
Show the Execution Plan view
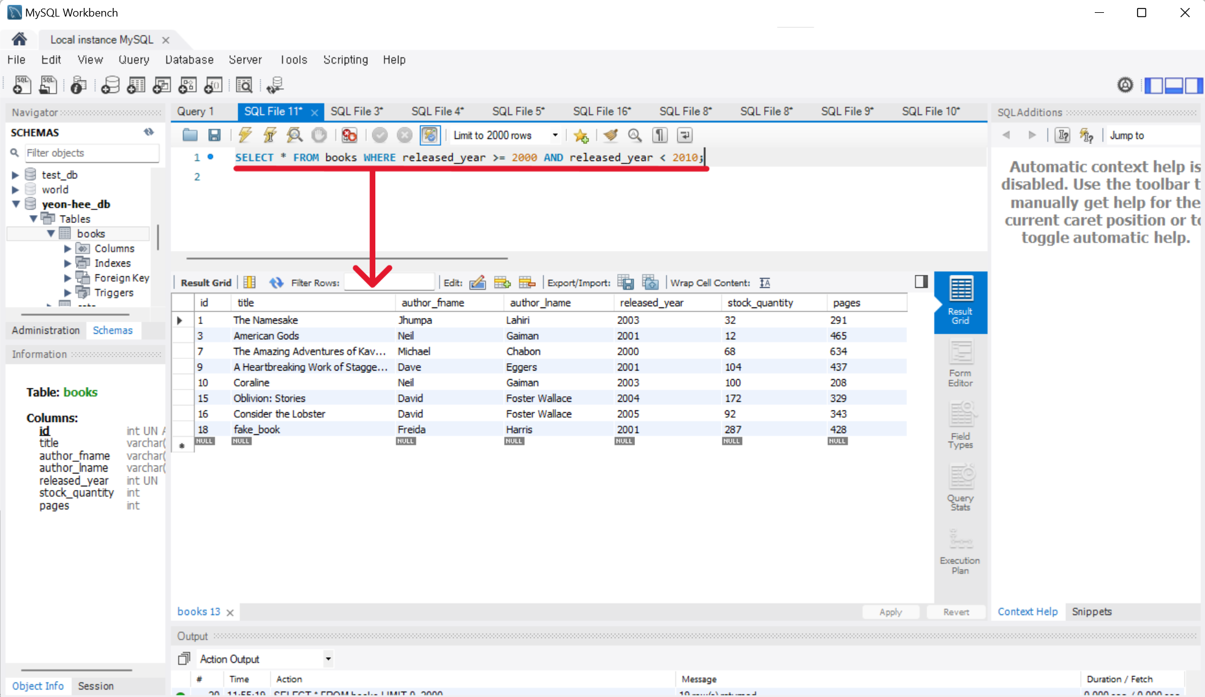tap(960, 551)
